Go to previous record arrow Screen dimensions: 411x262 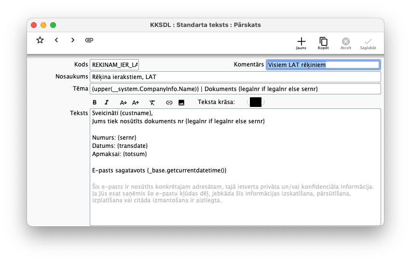(x=56, y=40)
